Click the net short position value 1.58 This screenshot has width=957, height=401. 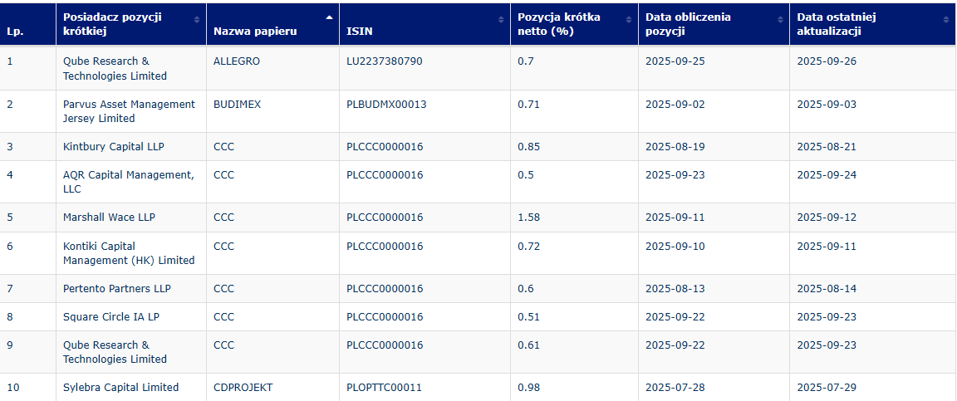[528, 218]
